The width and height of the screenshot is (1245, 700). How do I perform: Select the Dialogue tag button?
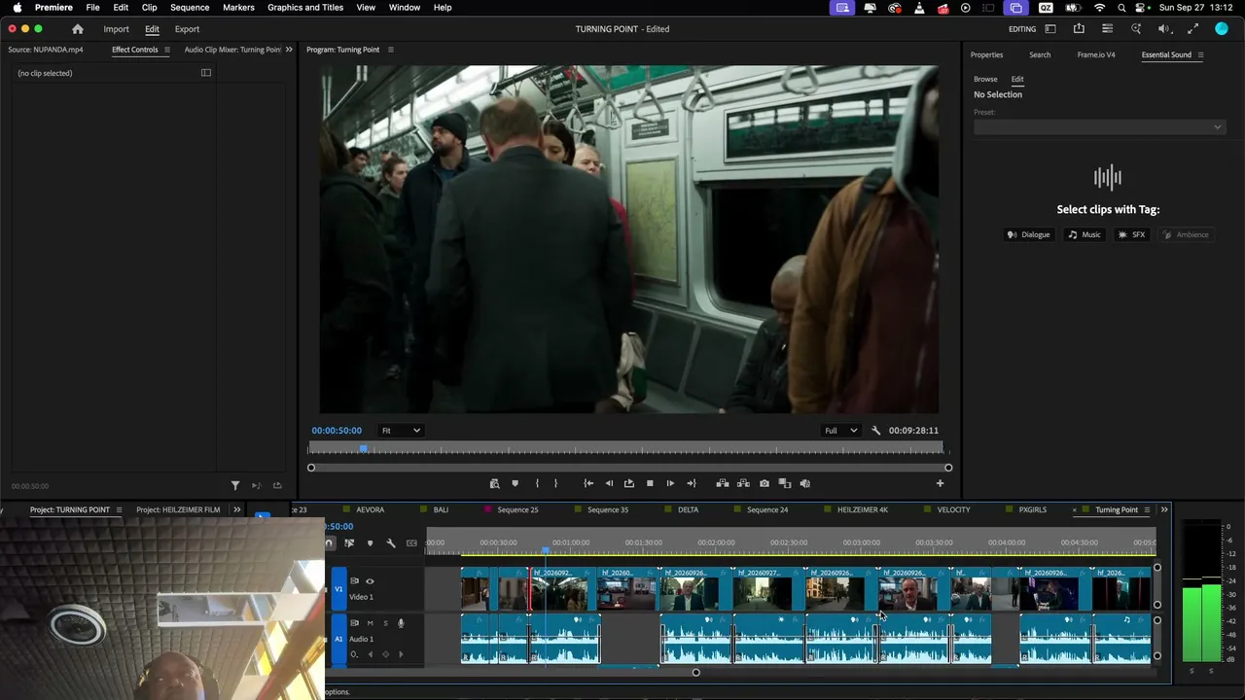pos(1028,234)
